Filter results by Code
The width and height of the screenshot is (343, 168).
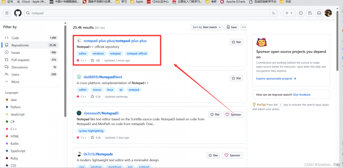[31, 38]
